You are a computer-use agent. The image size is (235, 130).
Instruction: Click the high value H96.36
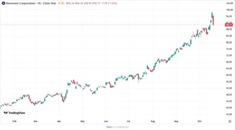(79, 3)
